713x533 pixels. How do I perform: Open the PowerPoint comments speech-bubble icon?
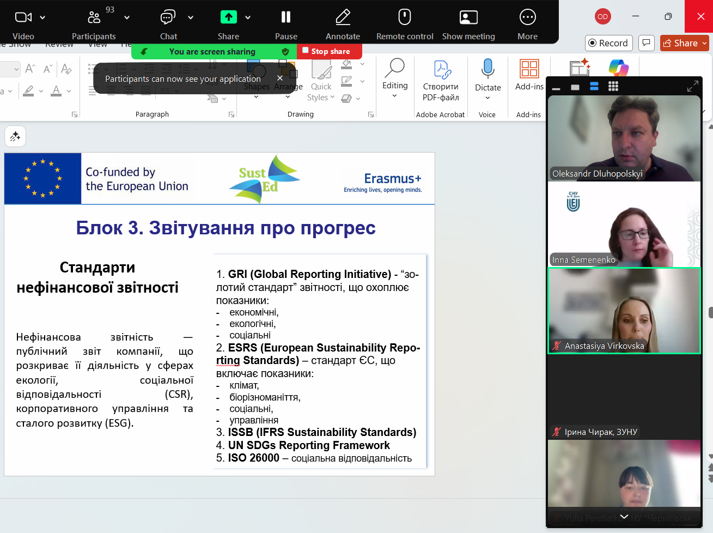click(x=646, y=43)
